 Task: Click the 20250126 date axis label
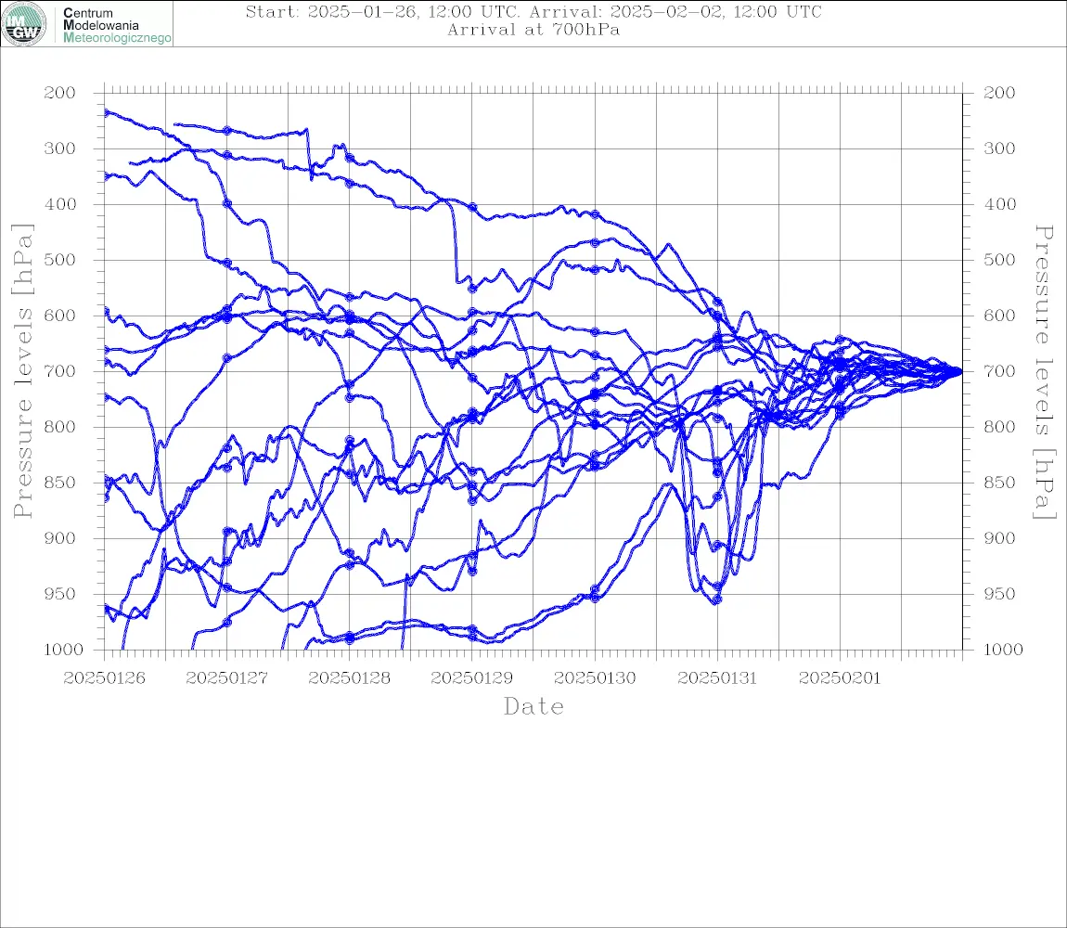coord(105,678)
